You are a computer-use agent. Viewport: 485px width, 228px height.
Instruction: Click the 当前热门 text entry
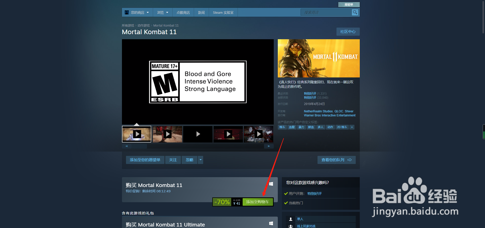pyautogui.click(x=296, y=203)
